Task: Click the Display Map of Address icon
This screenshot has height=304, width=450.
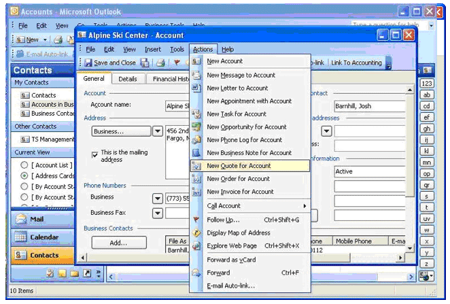Action: (196, 233)
